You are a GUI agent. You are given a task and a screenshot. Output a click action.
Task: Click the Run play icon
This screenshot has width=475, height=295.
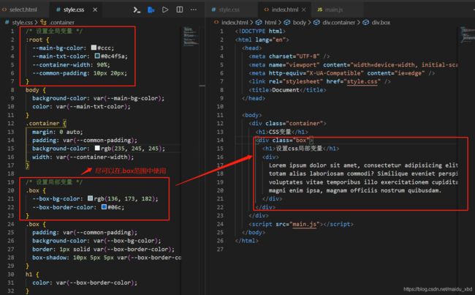click(x=165, y=10)
